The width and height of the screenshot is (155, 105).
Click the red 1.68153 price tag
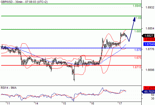click(149, 39)
